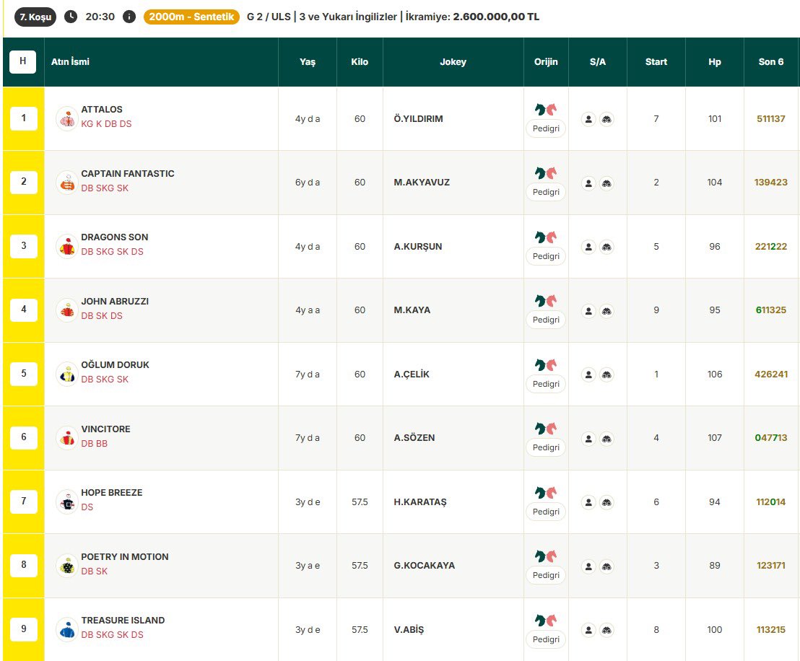Open Pedigri for TREASURE ISLAND
This screenshot has width=800, height=661.
[546, 639]
